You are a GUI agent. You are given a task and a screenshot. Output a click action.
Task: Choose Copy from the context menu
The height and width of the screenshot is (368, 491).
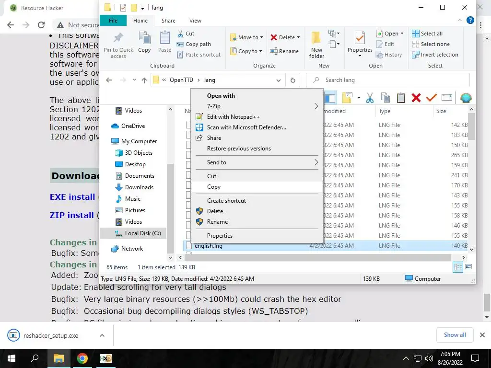click(x=257, y=187)
